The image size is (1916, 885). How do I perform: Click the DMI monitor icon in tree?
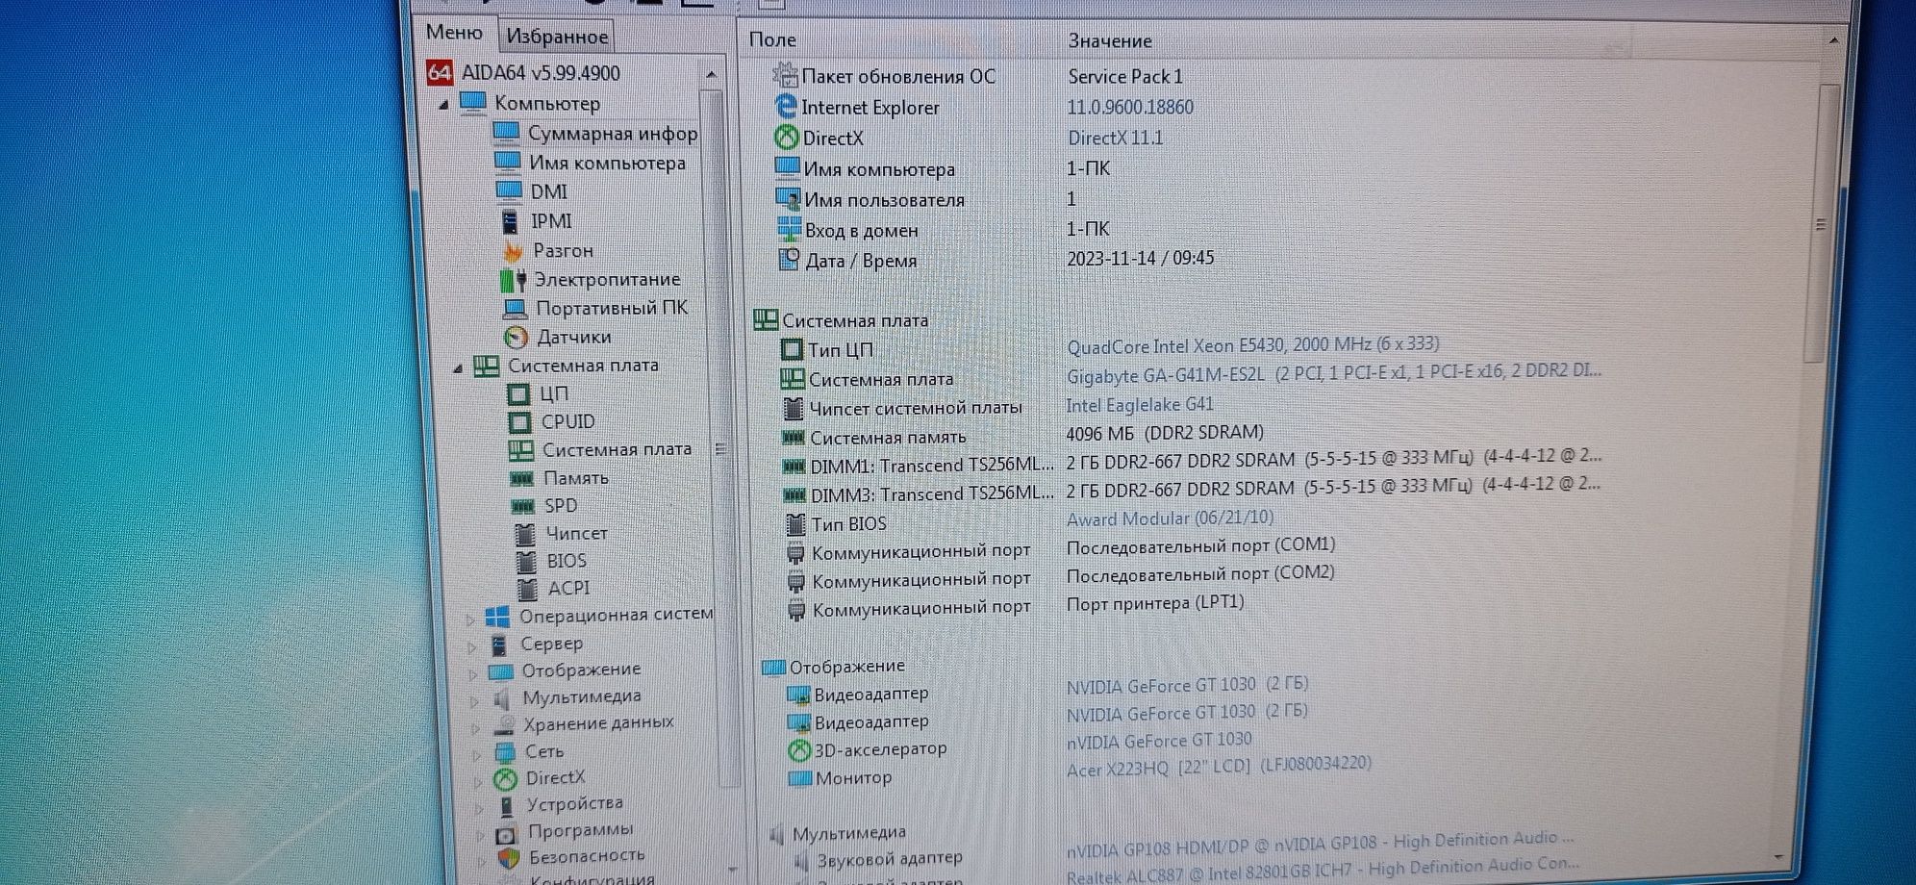(x=510, y=190)
